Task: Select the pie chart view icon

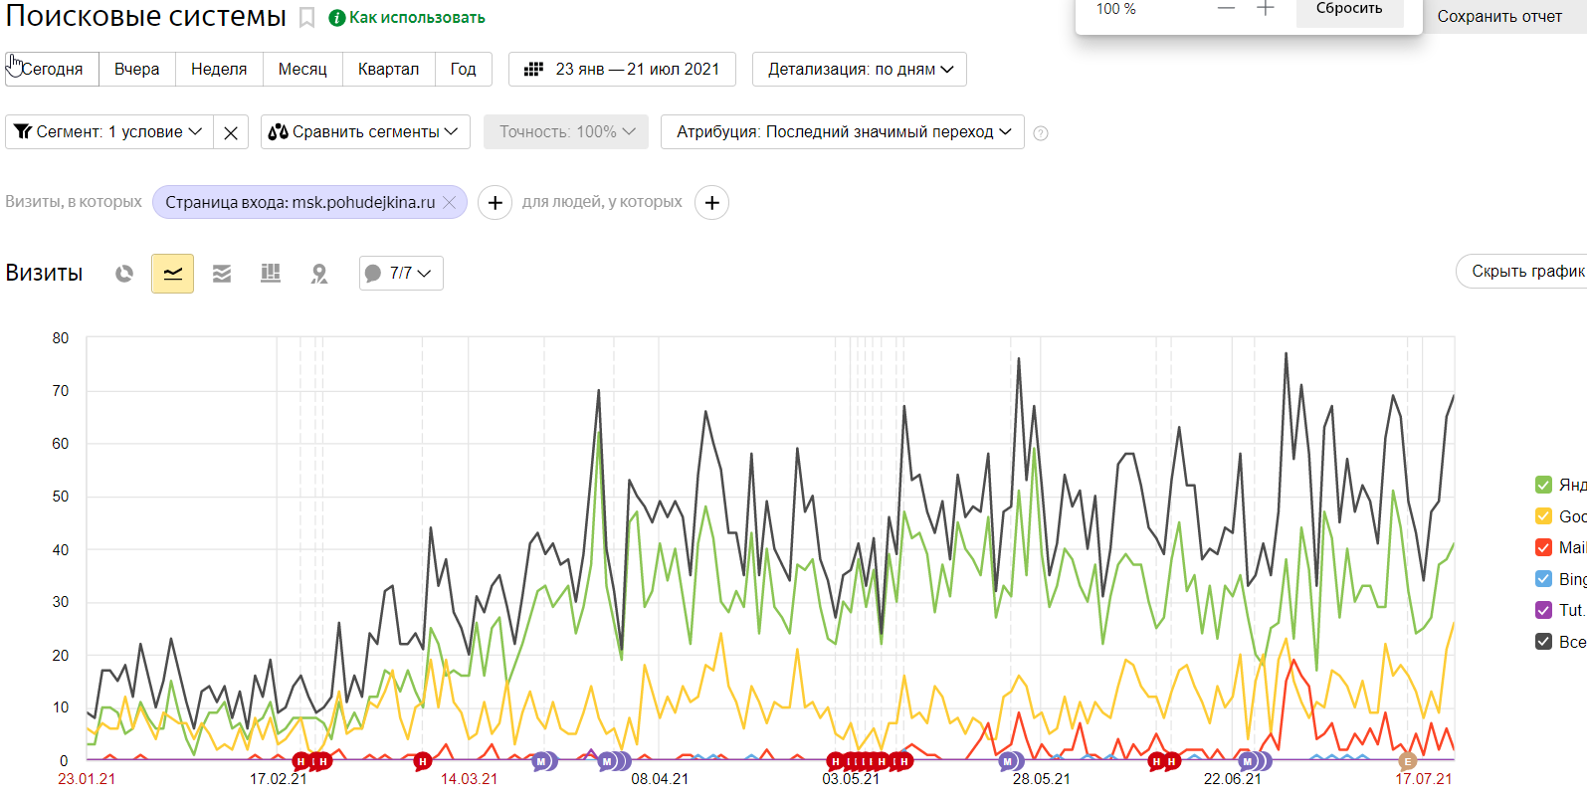Action: [124, 274]
